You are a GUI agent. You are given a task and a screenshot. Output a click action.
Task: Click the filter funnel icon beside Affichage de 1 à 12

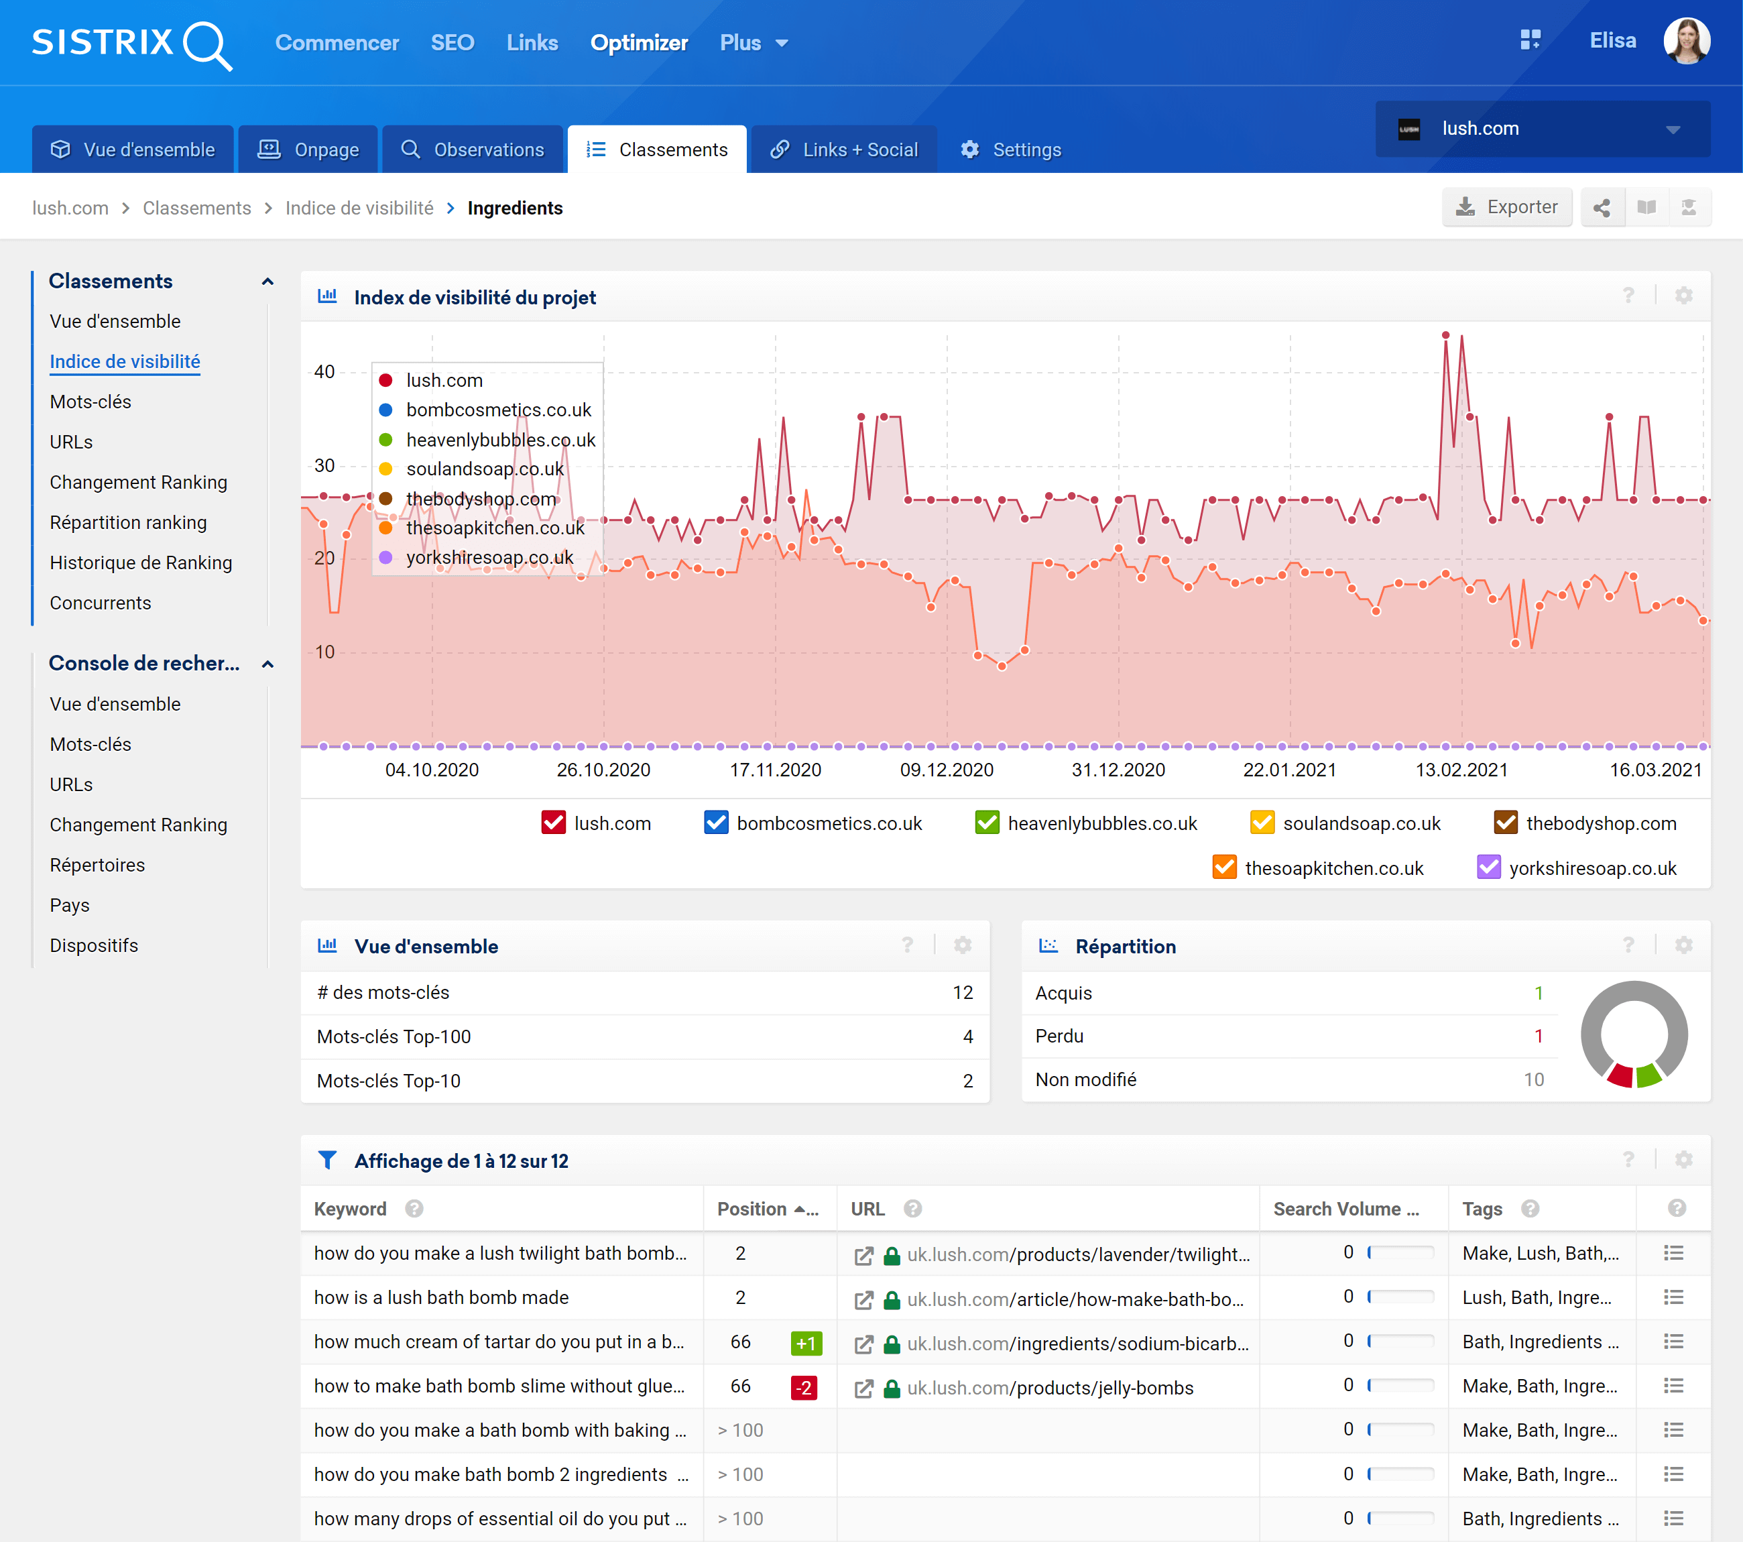tap(327, 1160)
